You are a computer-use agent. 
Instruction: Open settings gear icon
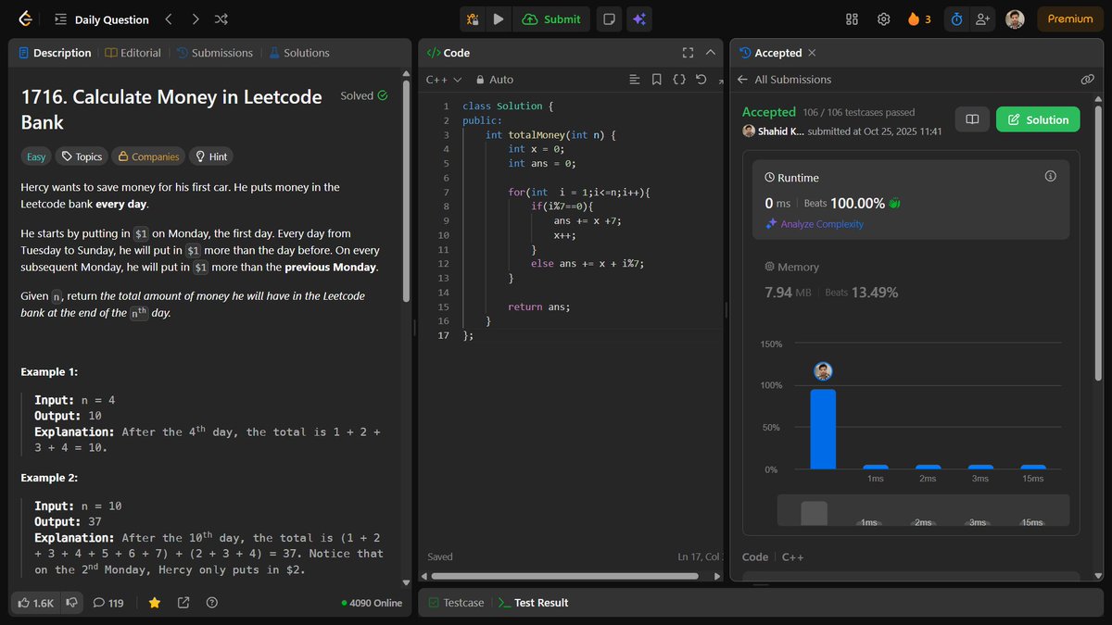[x=884, y=19]
